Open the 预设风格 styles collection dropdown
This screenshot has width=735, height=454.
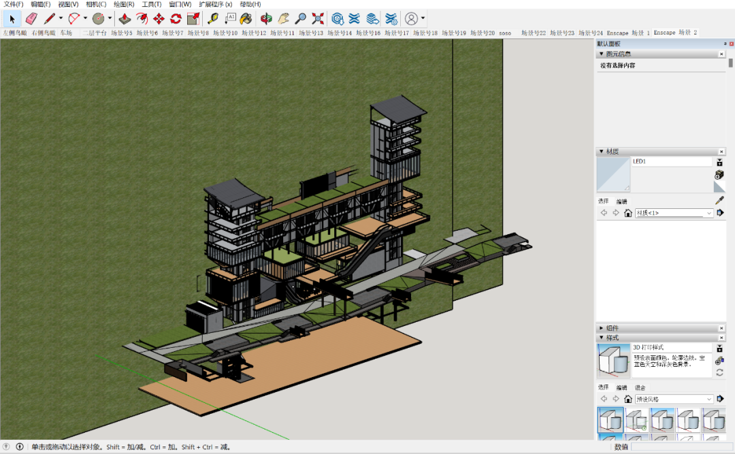674,399
